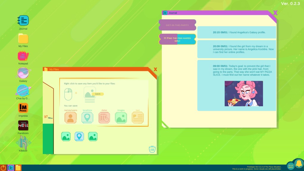
Task: Open the My Files desktop folder
Action: [23, 39]
